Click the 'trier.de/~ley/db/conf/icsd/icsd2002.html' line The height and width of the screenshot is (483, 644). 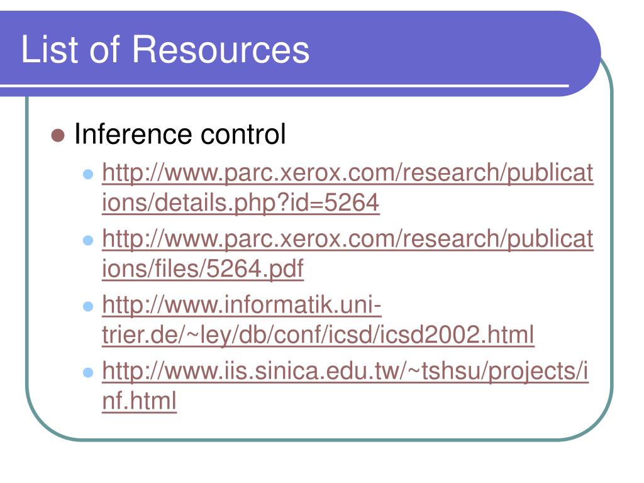tap(318, 335)
